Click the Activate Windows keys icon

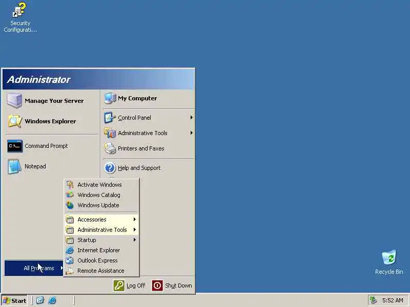point(70,185)
